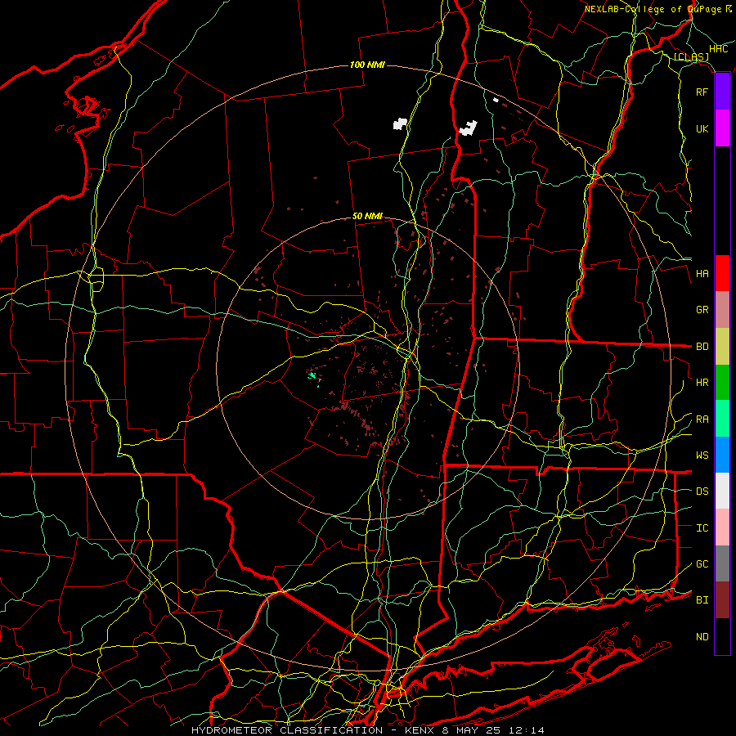Click the 'HHC' product label

718,49
